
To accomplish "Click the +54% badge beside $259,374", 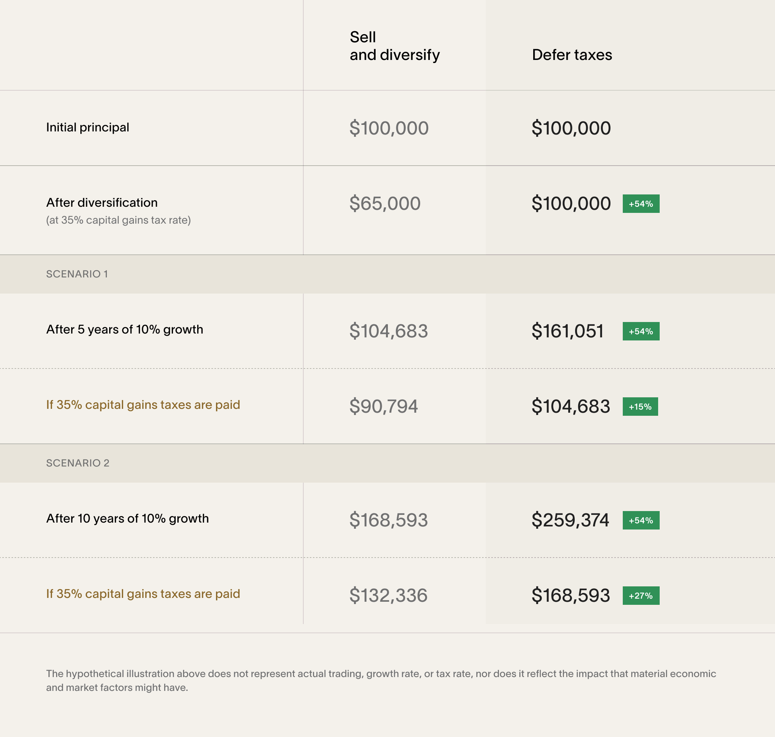I will (x=640, y=521).
